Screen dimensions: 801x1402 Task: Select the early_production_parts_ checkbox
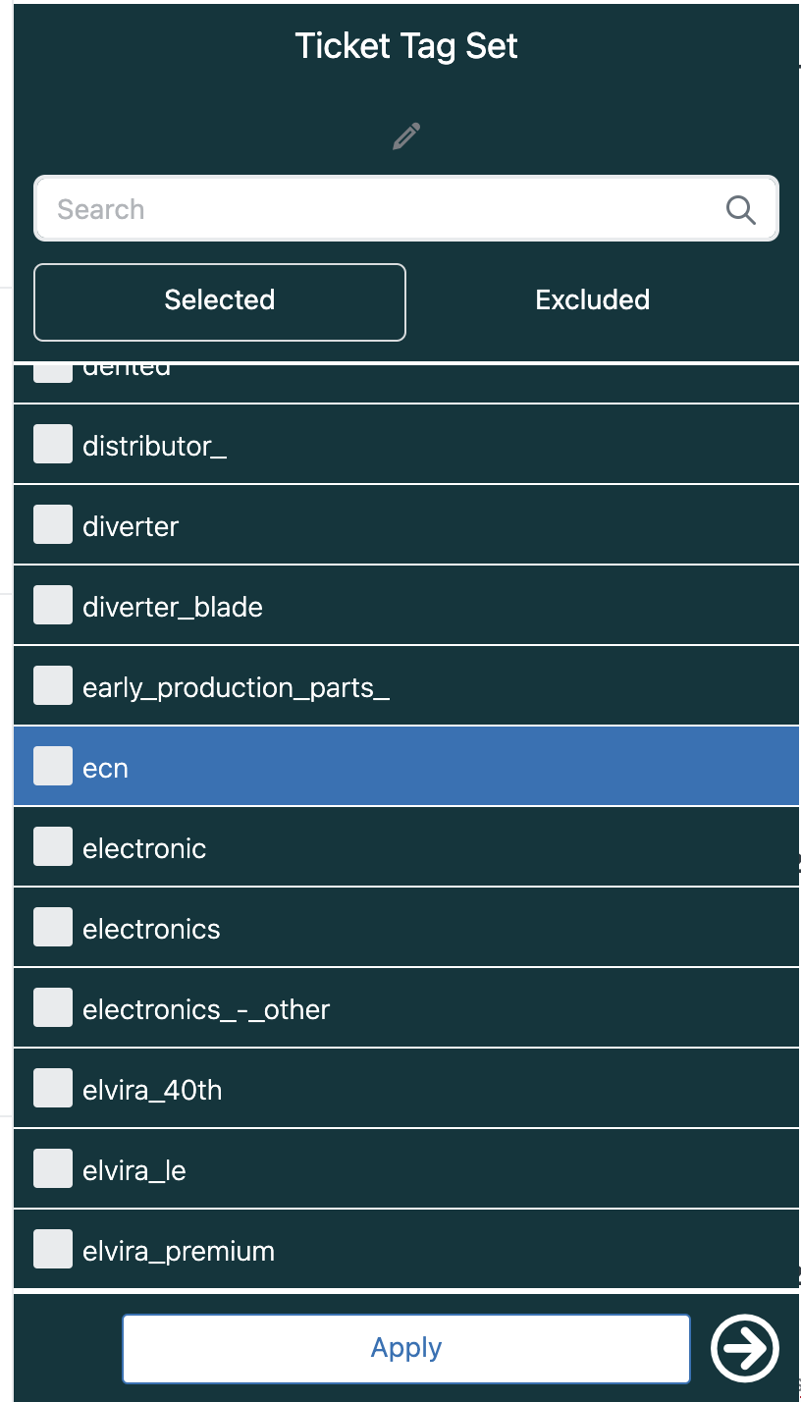(53, 686)
